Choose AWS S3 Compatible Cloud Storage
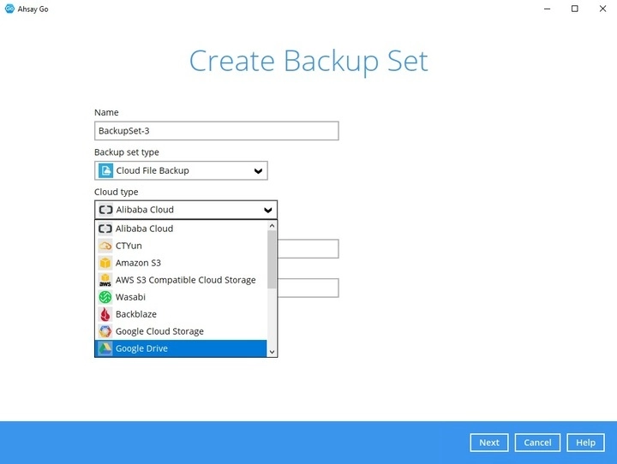This screenshot has width=617, height=464. pyautogui.click(x=181, y=280)
